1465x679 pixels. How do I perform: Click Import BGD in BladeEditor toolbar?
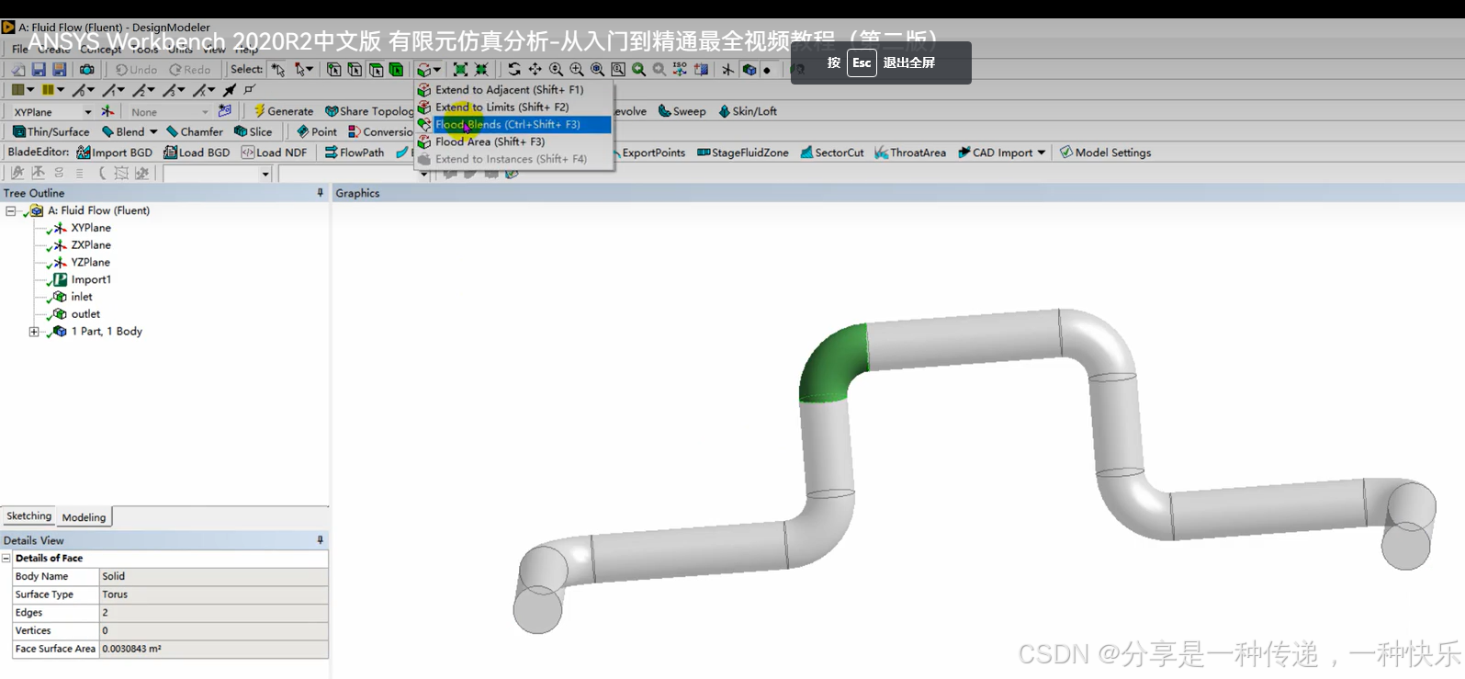click(115, 153)
